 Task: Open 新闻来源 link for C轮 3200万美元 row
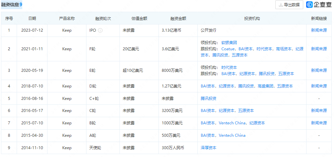point(319,110)
